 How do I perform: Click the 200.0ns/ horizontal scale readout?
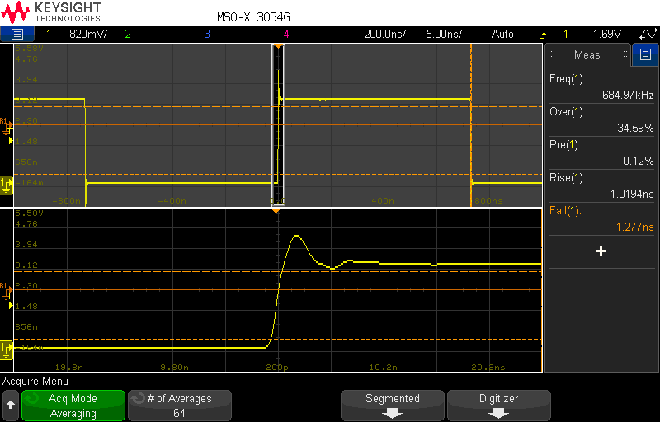point(384,34)
